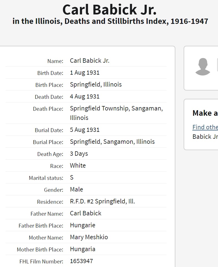
Task: Select the Burial Place 'Springfield, Sangamon, Illinois'
Action: tap(112, 142)
